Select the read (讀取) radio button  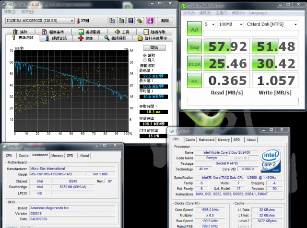145,56
